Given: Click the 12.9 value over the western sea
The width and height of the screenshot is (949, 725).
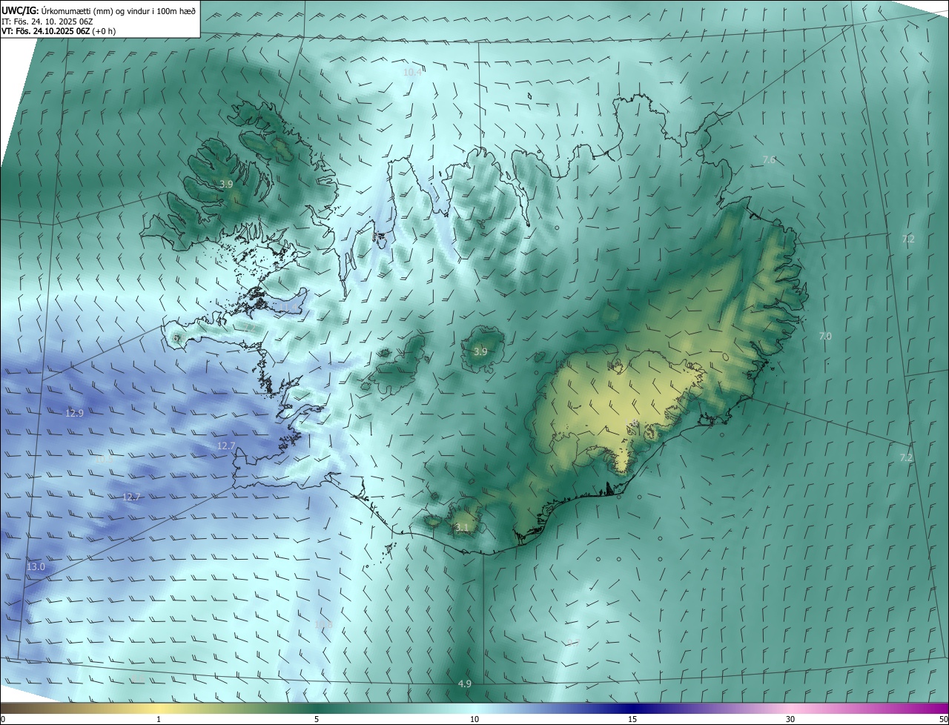Looking at the screenshot, I should 74,413.
